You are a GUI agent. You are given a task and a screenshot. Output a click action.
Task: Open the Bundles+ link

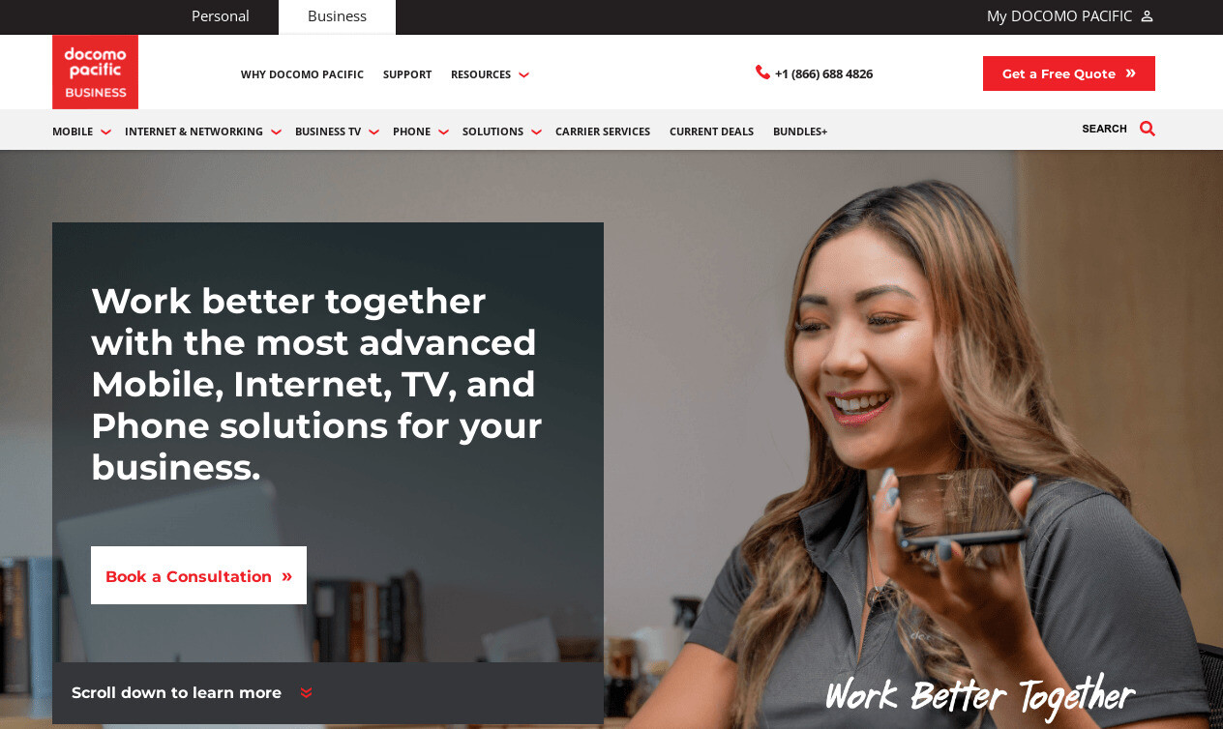(800, 131)
